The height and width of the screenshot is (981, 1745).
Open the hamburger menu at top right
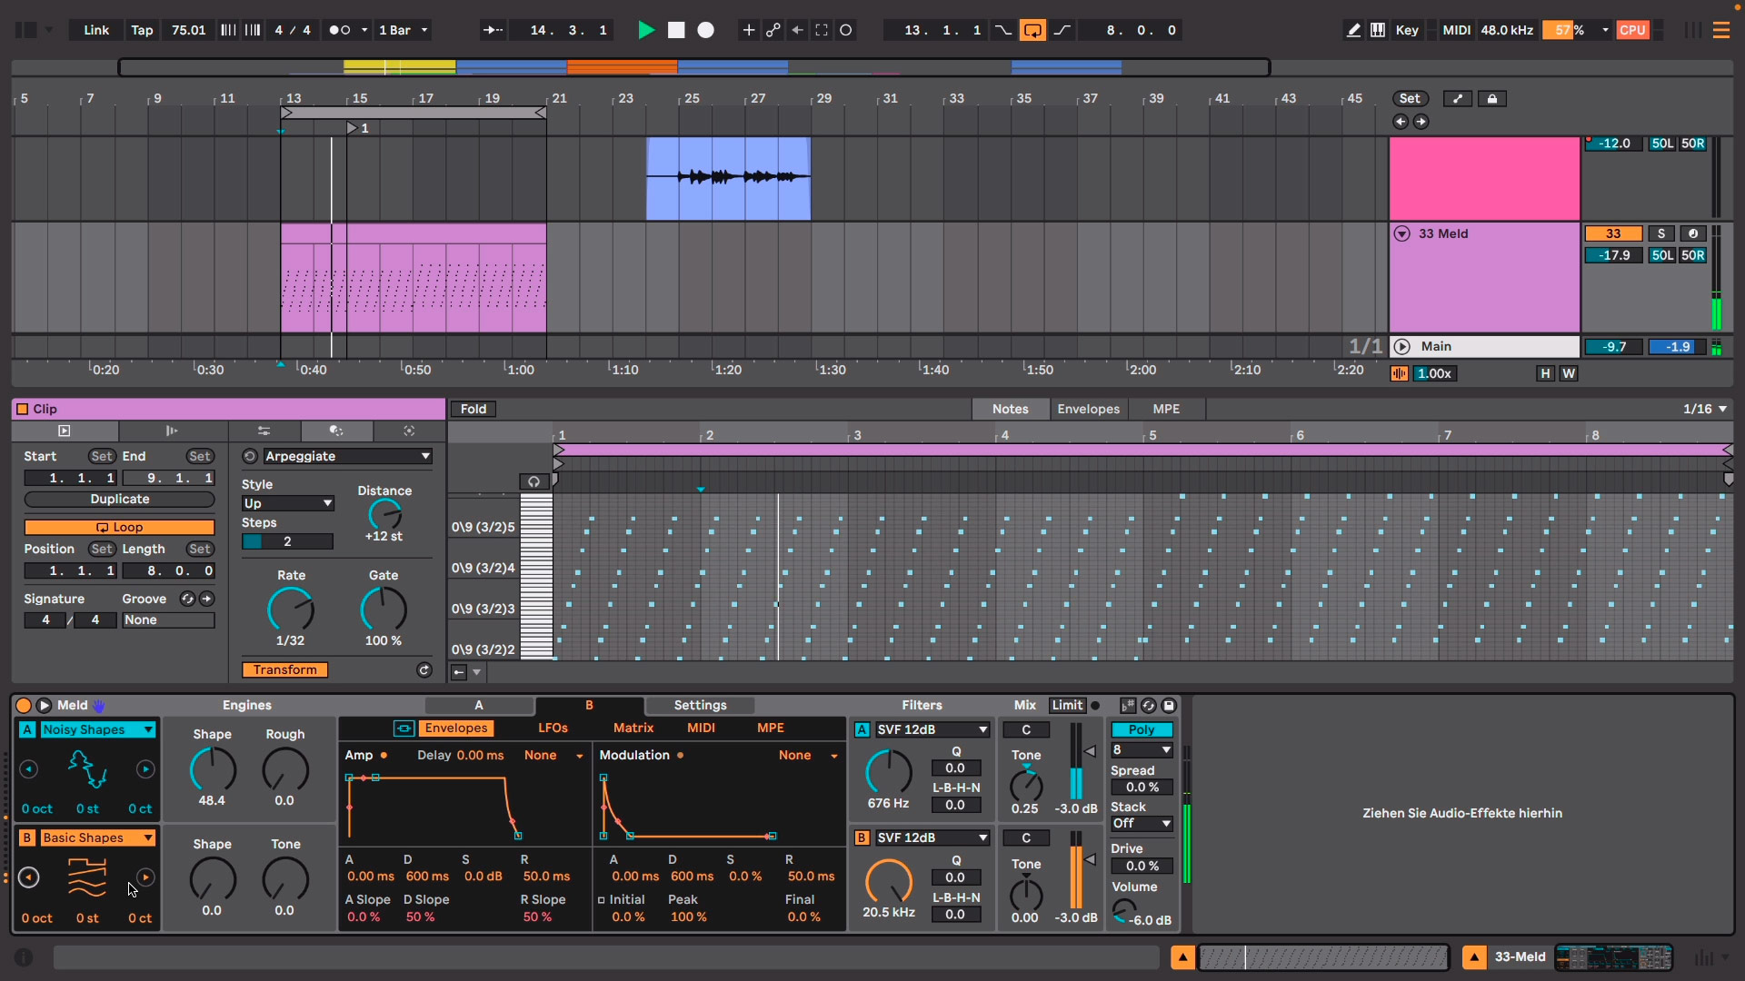pyautogui.click(x=1721, y=30)
